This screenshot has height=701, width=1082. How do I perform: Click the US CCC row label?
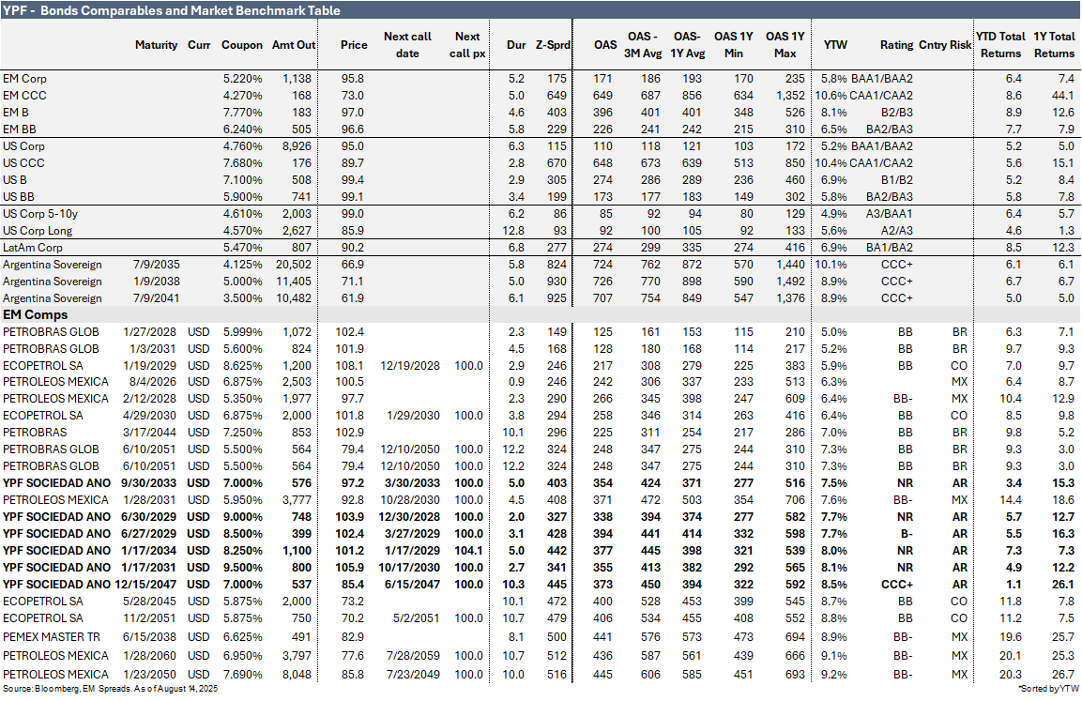tap(23, 163)
